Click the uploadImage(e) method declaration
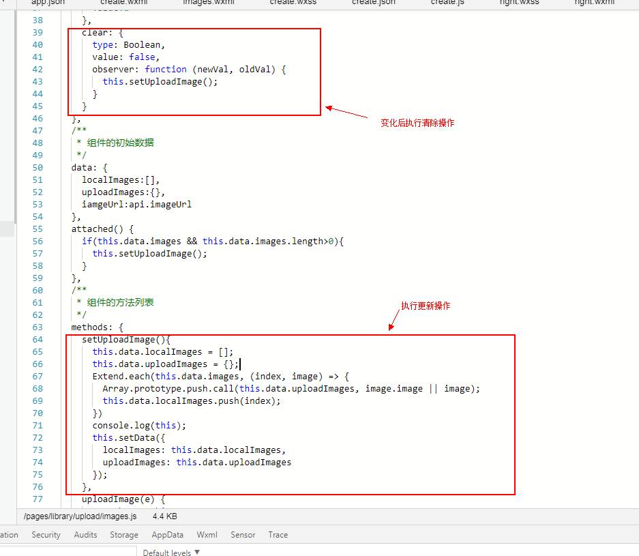Image resolution: width=639 pixels, height=556 pixels. tap(123, 499)
